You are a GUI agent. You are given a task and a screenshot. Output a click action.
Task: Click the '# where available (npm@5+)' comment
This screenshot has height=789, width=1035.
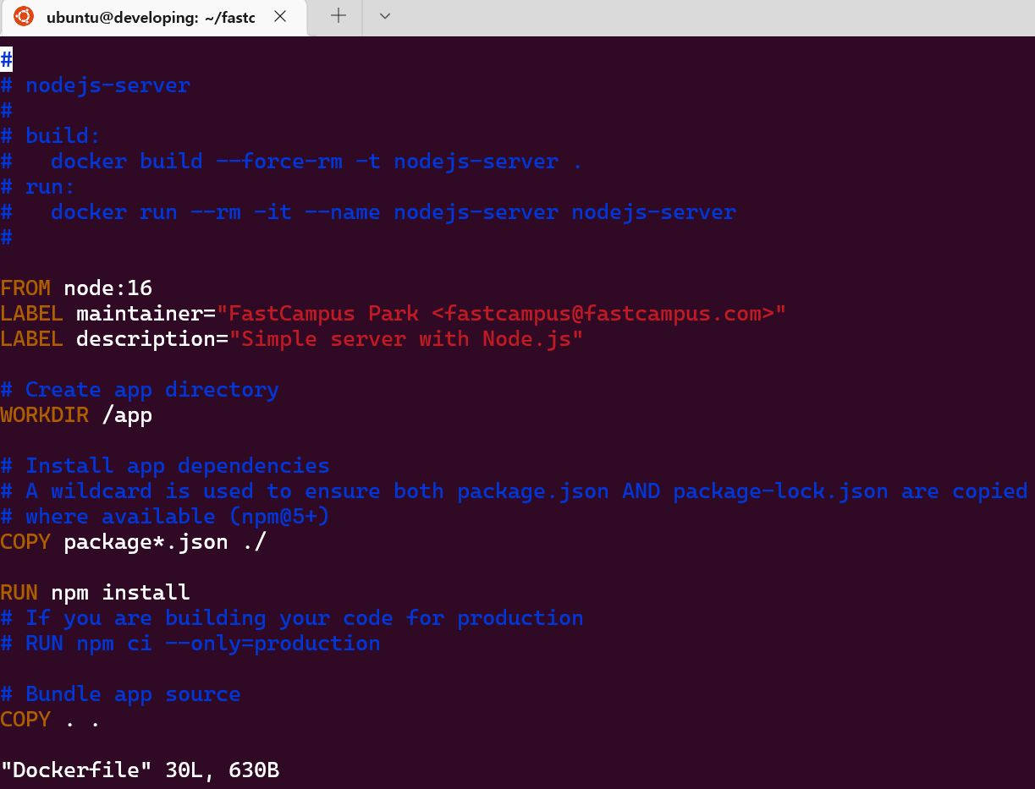point(165,517)
